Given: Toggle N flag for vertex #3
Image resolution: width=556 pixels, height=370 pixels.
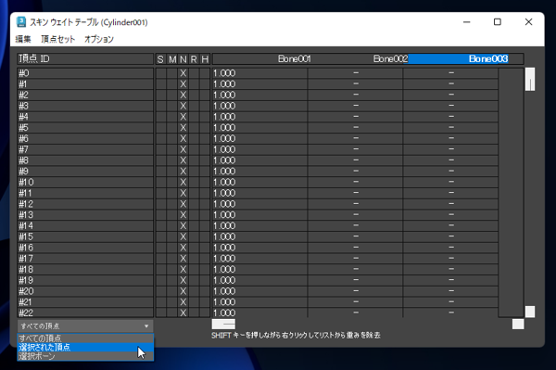Looking at the screenshot, I should (183, 106).
